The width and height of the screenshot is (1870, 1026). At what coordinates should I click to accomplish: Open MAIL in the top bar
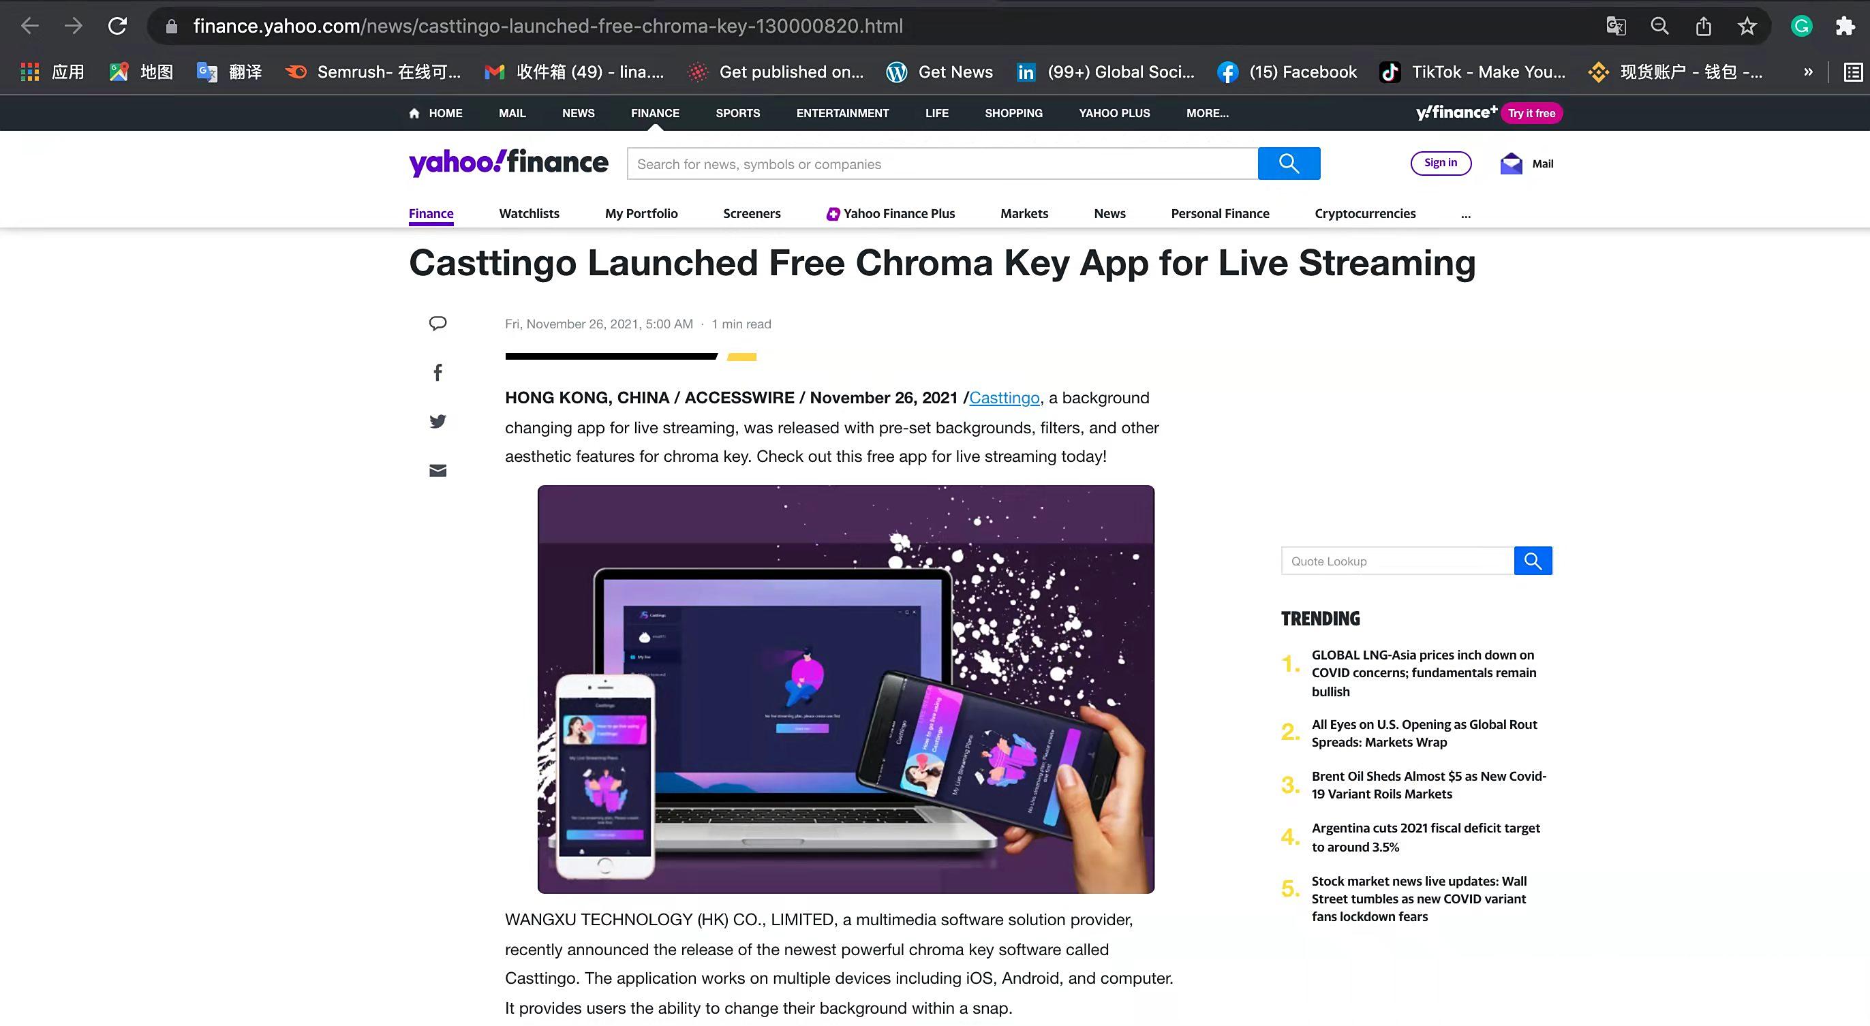(512, 113)
